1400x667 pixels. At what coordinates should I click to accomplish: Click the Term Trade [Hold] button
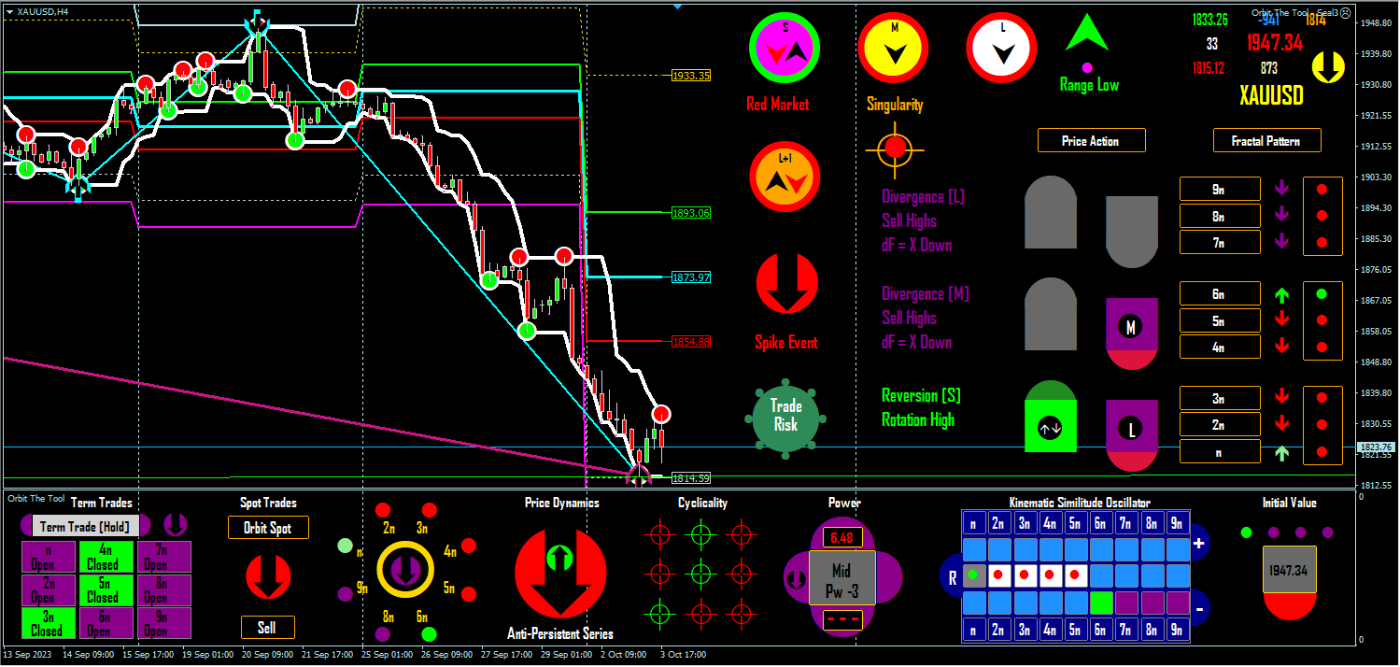click(x=86, y=527)
